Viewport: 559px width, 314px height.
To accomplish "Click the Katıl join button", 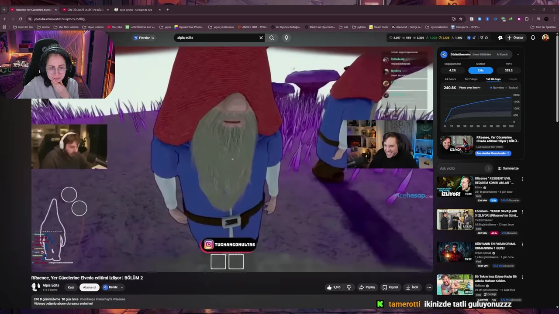I will point(71,287).
